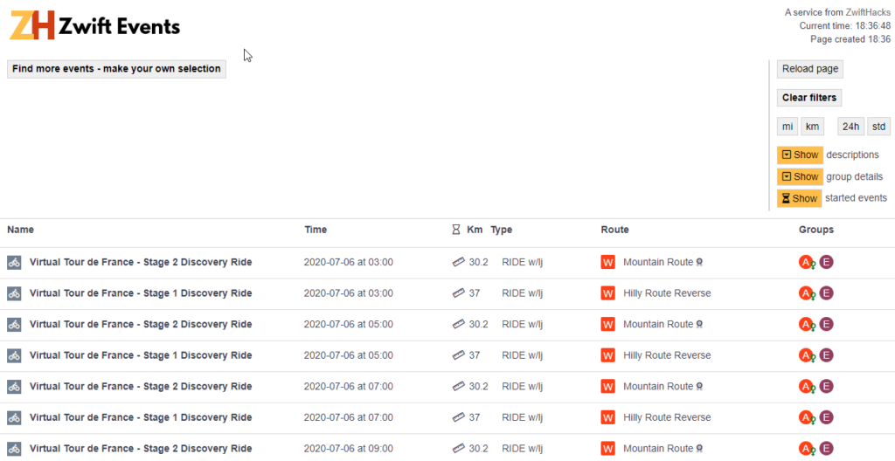Screen dimensions: 895x461
Task: Open Stage 1 Discovery Ride at 05:00
Action: (x=141, y=354)
